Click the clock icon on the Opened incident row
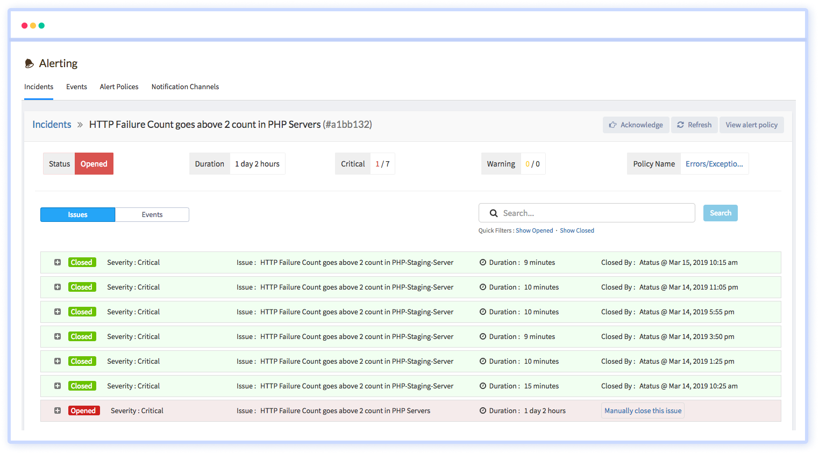This screenshot has width=819, height=454. click(483, 410)
